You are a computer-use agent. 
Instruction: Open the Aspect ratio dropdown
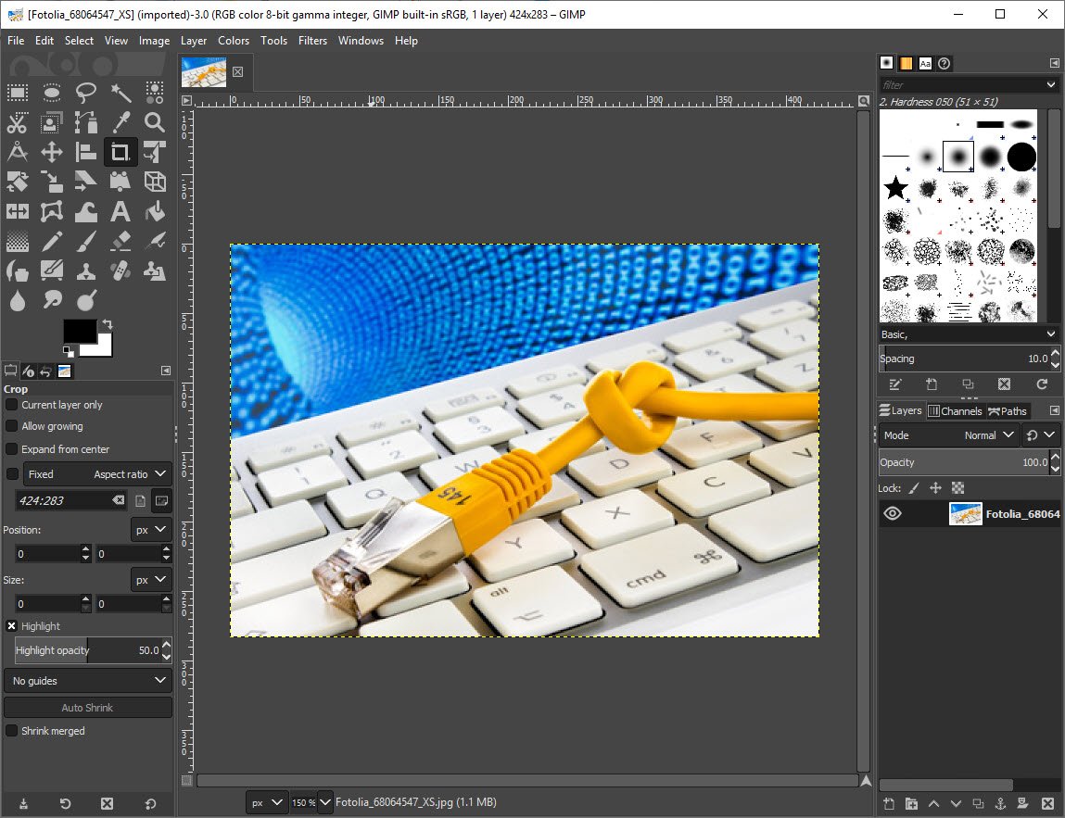click(x=131, y=474)
